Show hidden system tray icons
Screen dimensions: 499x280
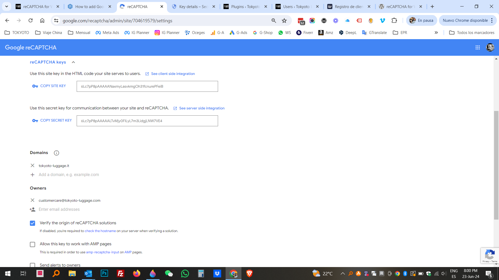(343, 274)
